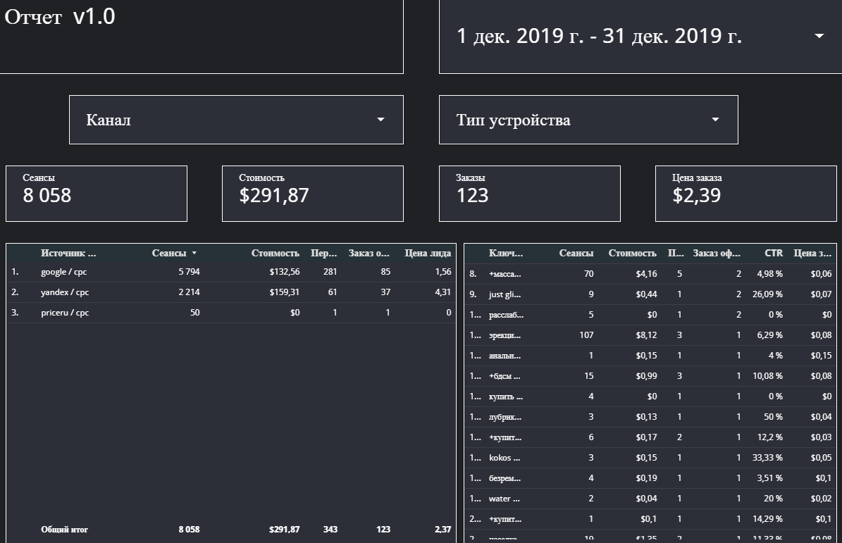Screen dimensions: 842x543
Task: Click the Общий итог totals row
Action: click(64, 530)
